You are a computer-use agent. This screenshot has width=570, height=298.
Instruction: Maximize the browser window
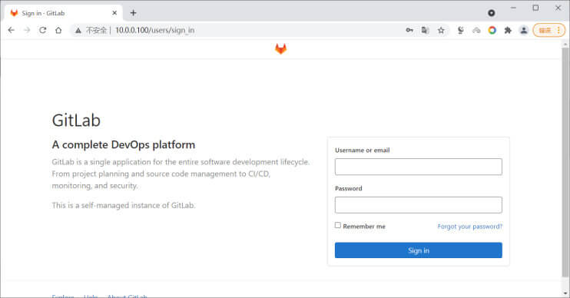coord(535,8)
